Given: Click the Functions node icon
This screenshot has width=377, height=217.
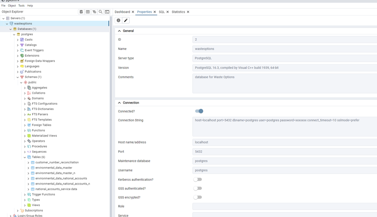Looking at the screenshot, I should click(29, 130).
